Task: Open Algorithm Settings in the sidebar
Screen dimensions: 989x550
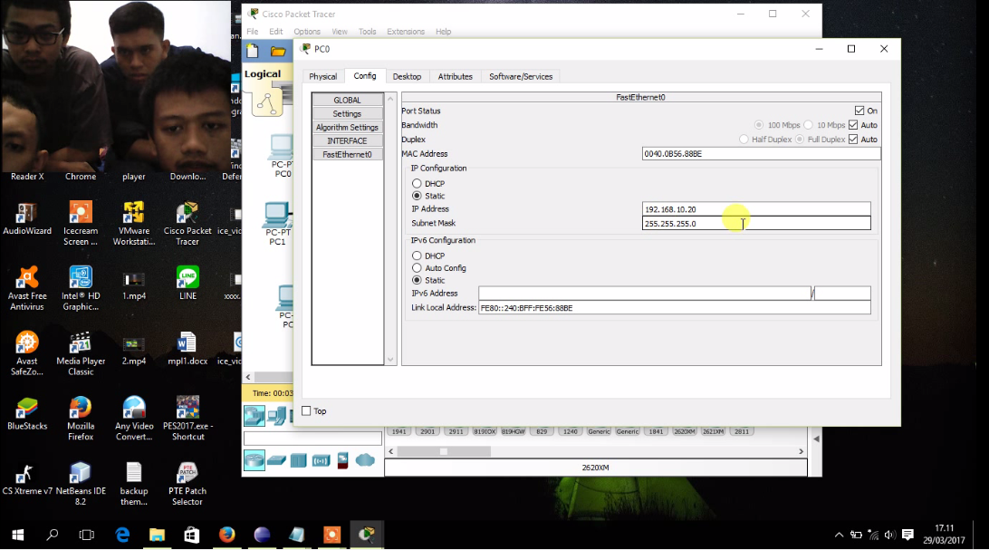Action: pos(348,128)
